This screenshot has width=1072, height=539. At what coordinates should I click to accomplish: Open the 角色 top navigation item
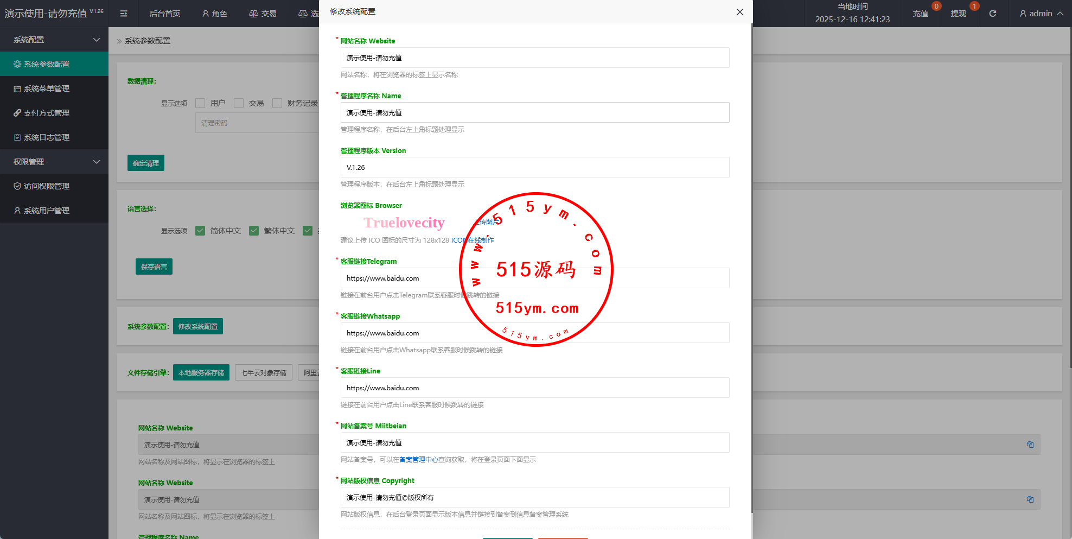214,14
